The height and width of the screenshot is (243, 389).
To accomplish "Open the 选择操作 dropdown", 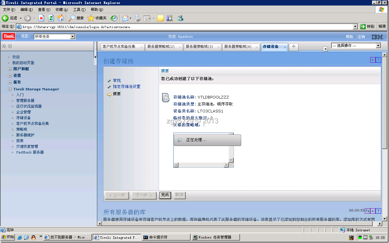I will [x=356, y=46].
